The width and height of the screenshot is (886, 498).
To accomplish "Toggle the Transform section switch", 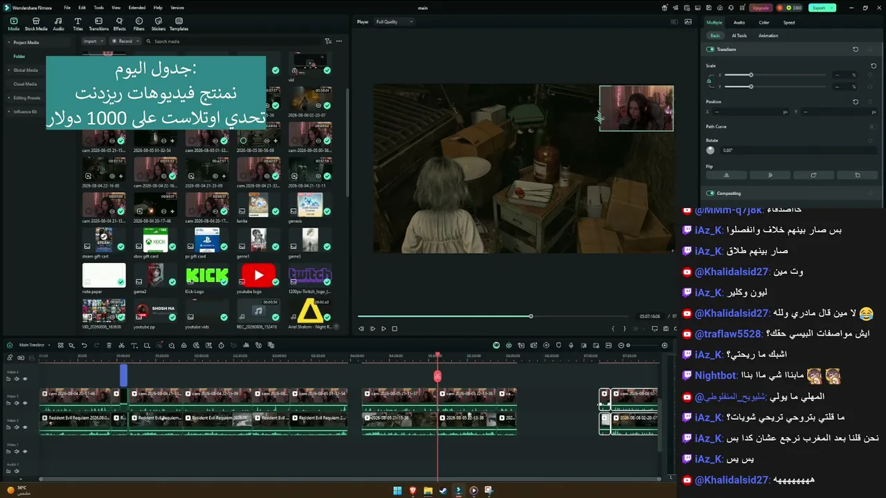I will coord(710,50).
